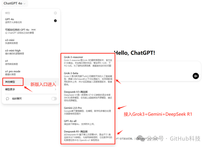Select Deepseek-R1-满血版 model
207x147 pixels.
[88, 136]
